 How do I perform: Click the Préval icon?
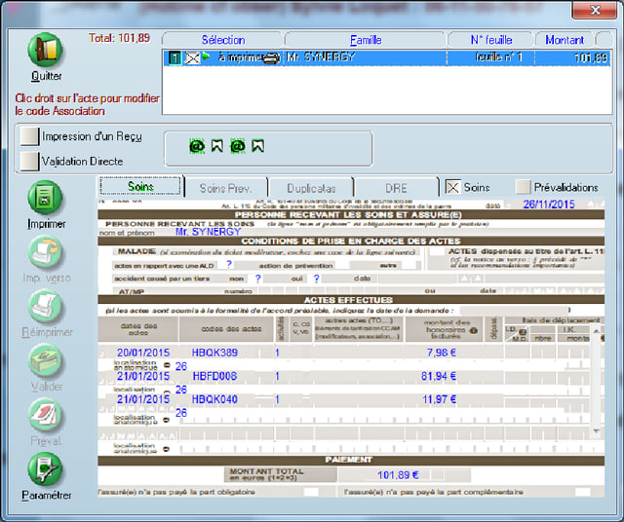46,417
